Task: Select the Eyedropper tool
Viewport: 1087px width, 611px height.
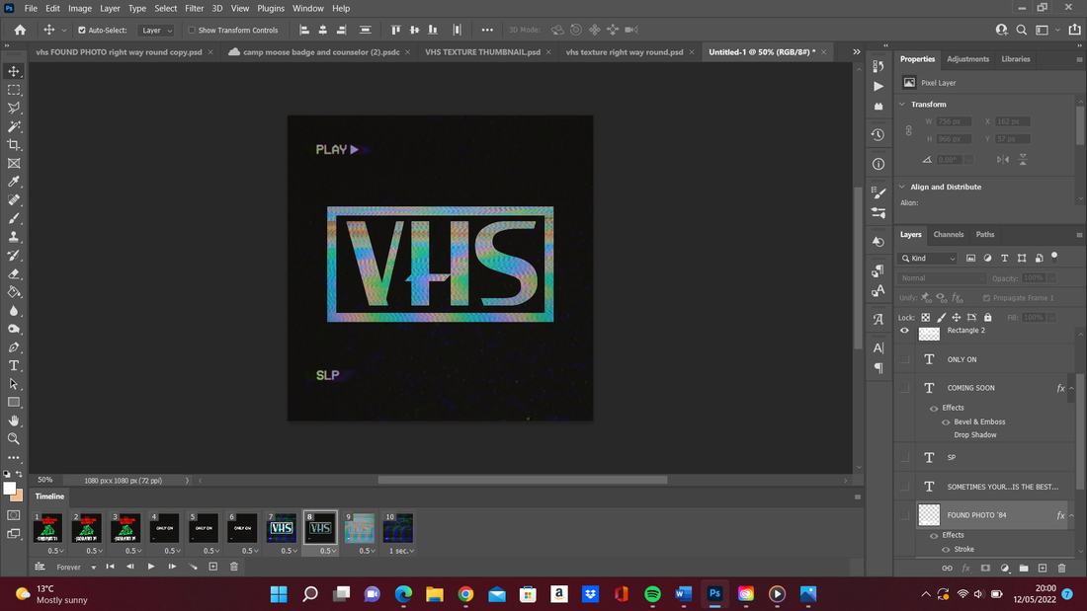Action: (x=14, y=182)
